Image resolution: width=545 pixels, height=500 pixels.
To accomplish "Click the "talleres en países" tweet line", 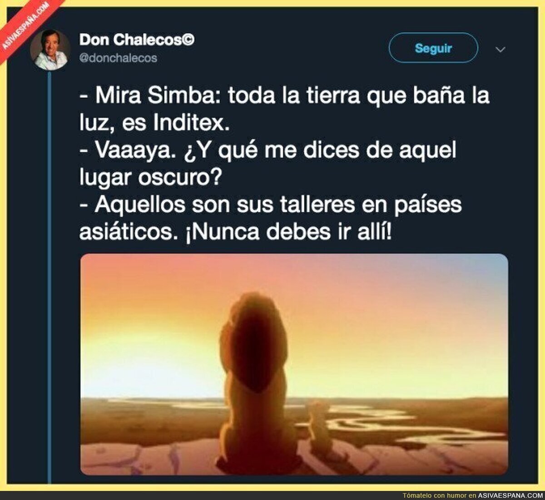I will click(x=371, y=205).
